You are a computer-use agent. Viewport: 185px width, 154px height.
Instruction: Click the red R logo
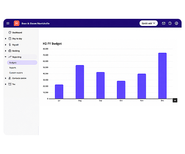click(16, 23)
